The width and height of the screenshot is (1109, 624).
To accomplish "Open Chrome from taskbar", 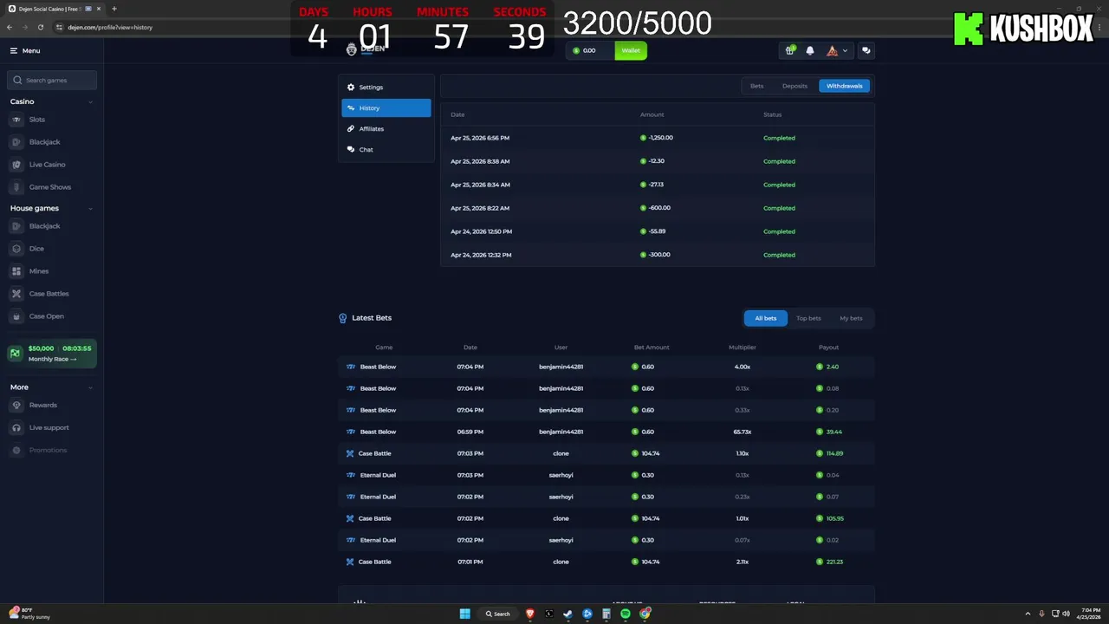I will pos(645,614).
